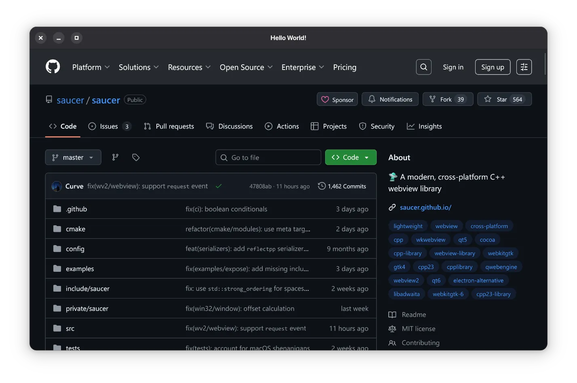Open the search magnifier icon button
The height and width of the screenshot is (383, 577).
coord(423,67)
